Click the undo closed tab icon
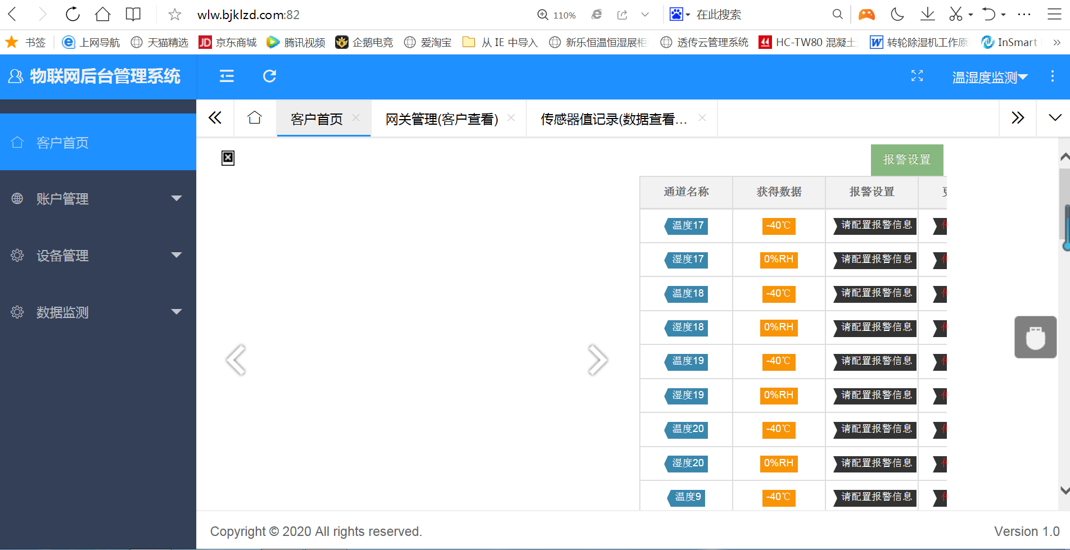 (x=988, y=15)
